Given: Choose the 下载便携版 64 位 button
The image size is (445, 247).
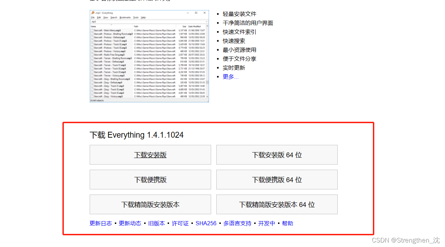Looking at the screenshot, I should 277,180.
